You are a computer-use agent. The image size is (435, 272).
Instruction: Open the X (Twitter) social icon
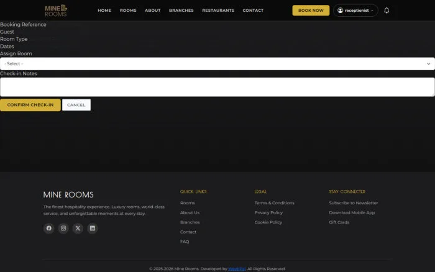[78, 228]
